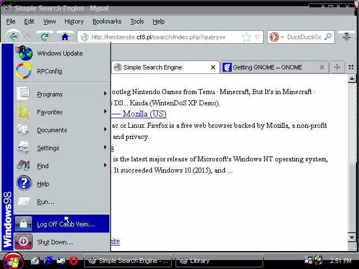Switch to Simple Search Engine taskbar button
Image resolution: width=359 pixels, height=269 pixels.
[x=128, y=261]
